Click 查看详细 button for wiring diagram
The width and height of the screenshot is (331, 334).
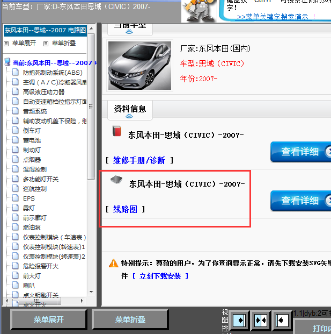(300, 201)
